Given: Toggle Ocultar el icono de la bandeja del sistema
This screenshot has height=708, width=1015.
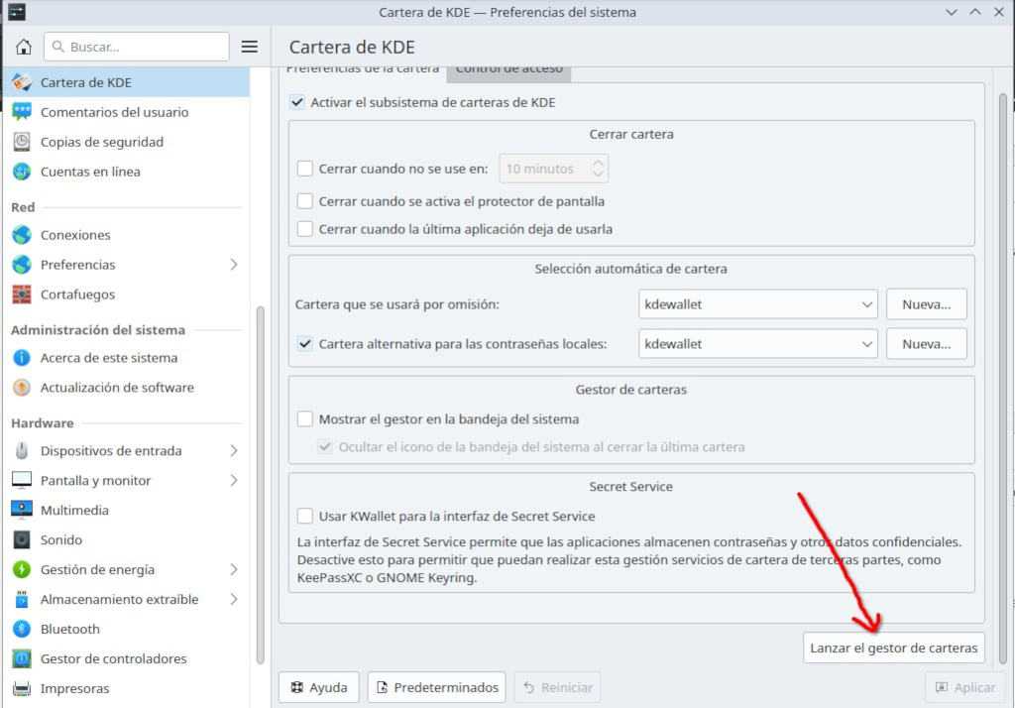Looking at the screenshot, I should point(325,447).
